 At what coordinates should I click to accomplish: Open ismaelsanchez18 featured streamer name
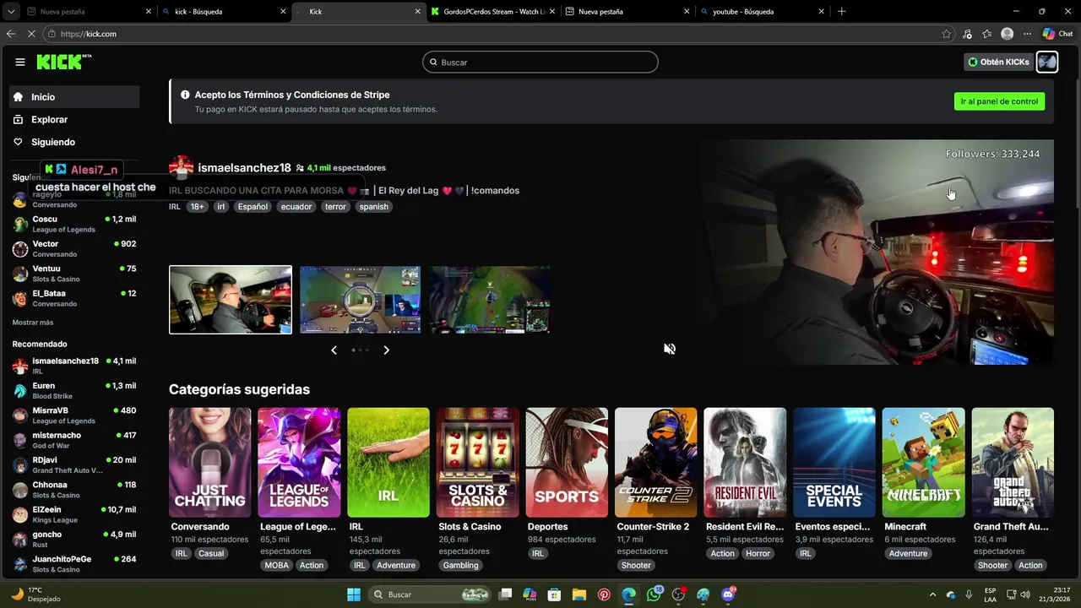pyautogui.click(x=244, y=168)
